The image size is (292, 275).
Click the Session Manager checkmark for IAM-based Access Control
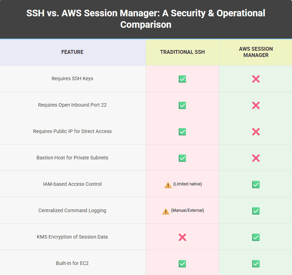point(256,185)
